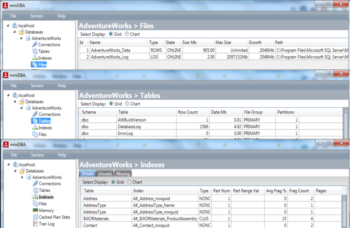
Task: Click AdventureWorks database icon in Tables window
Action: coord(28,108)
